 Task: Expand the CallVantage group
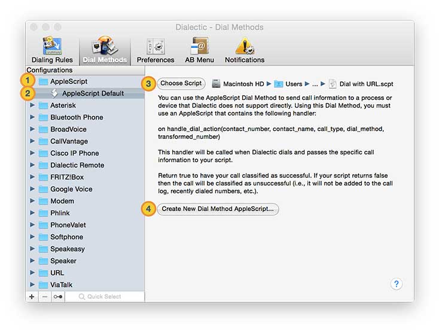point(32,141)
